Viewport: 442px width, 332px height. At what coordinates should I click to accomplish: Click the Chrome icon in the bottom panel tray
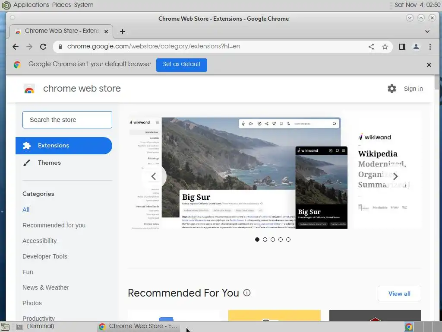pos(409,327)
